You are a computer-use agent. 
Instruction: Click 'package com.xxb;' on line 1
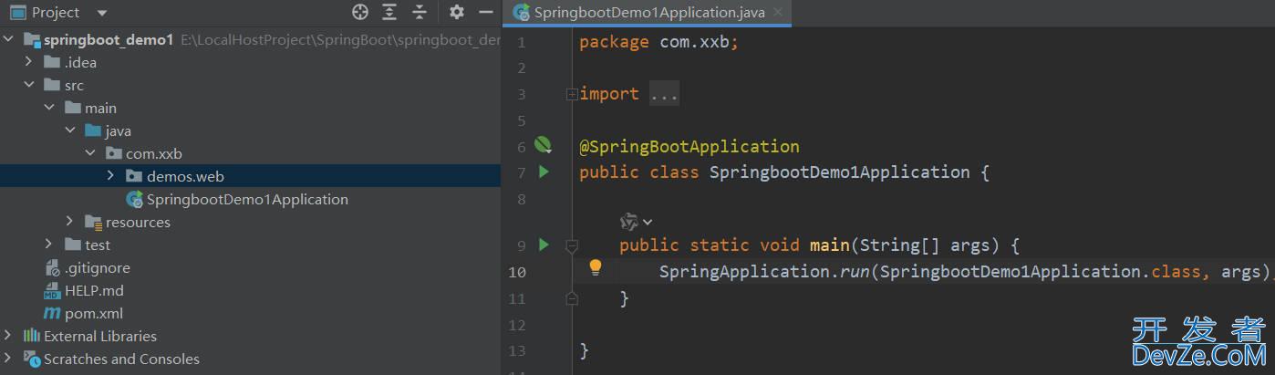658,42
